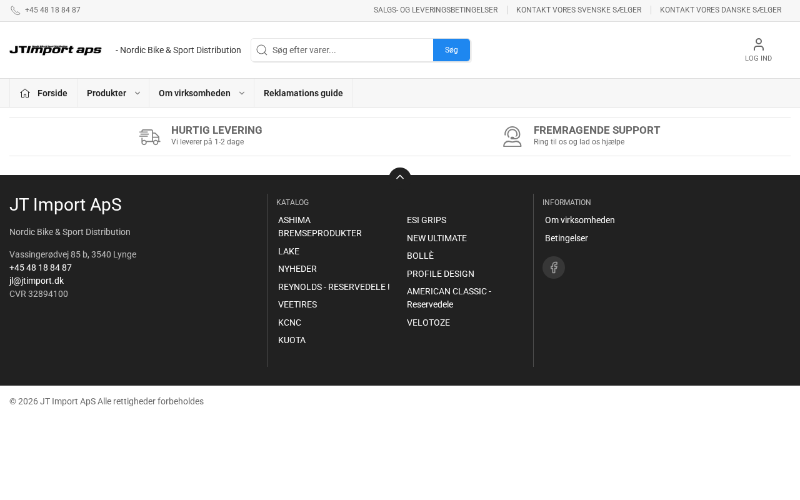Expand the Om virksomheden dropdown chevron
Viewport: 800px width, 500px height.
click(x=242, y=93)
